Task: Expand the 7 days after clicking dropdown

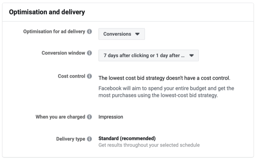Action: tap(148, 55)
